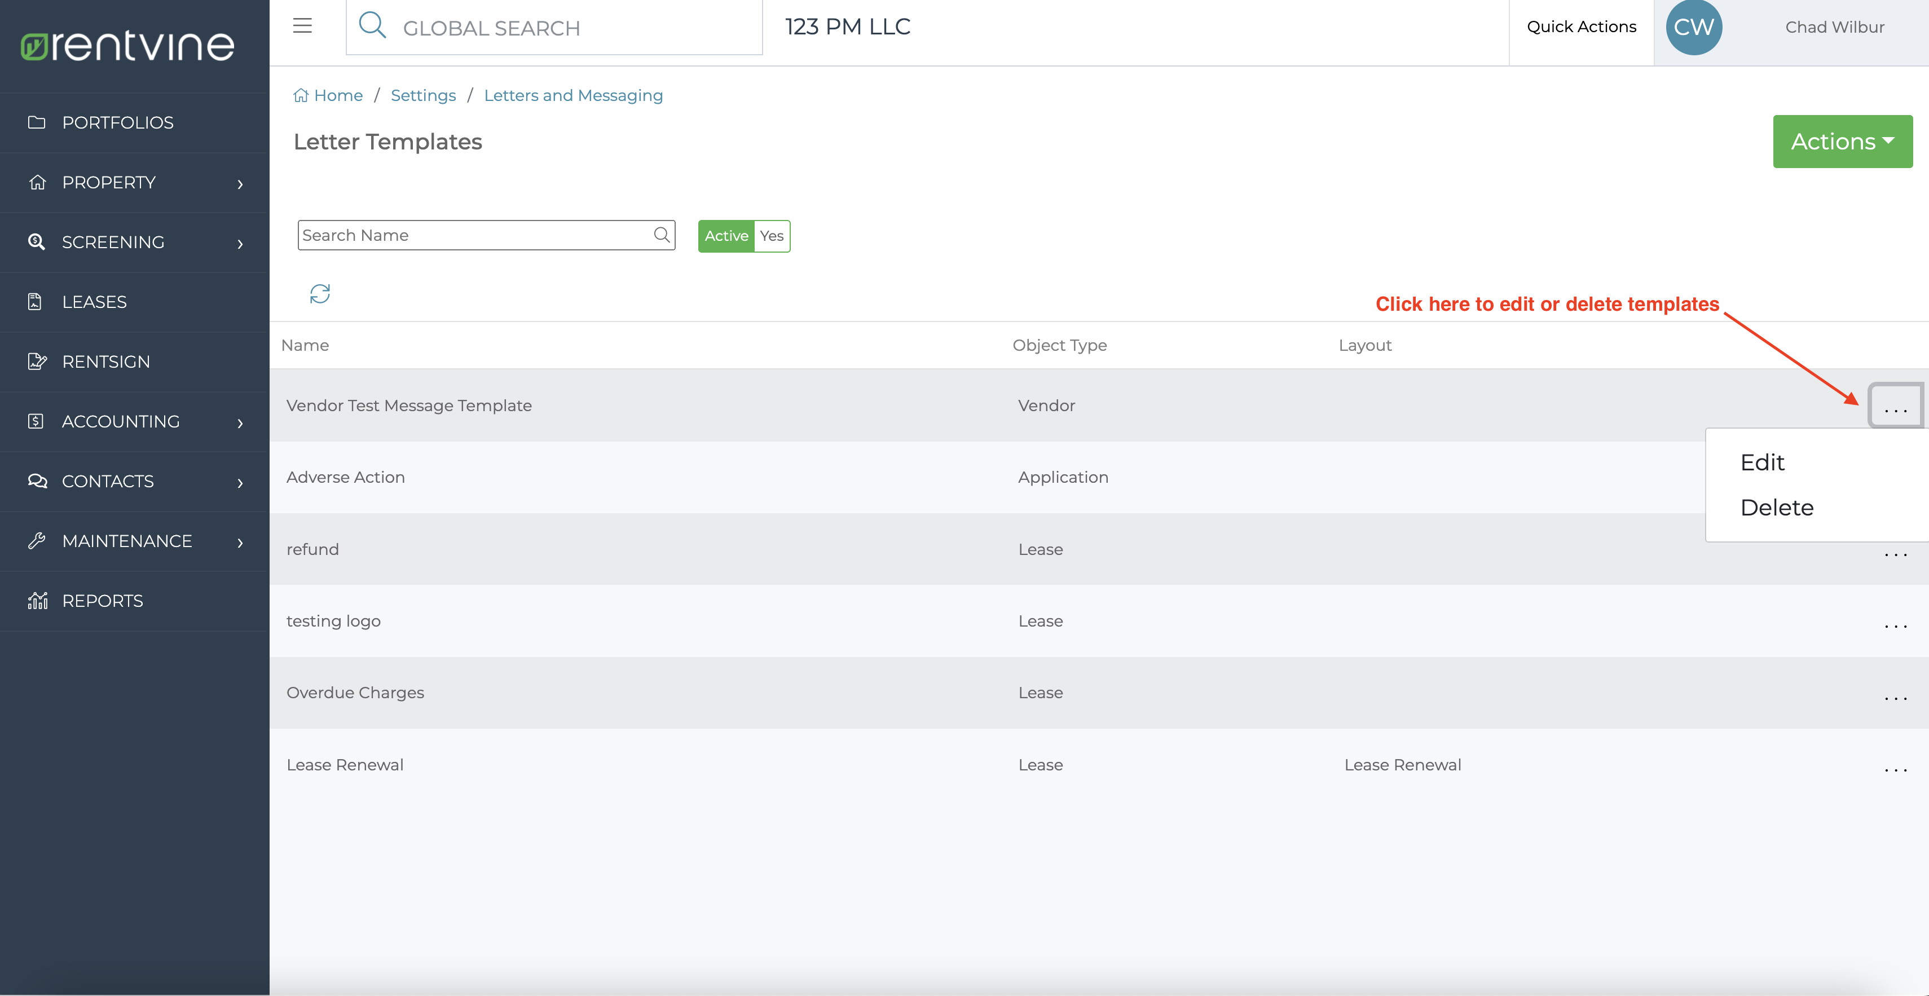Click the CW user avatar

click(x=1693, y=27)
